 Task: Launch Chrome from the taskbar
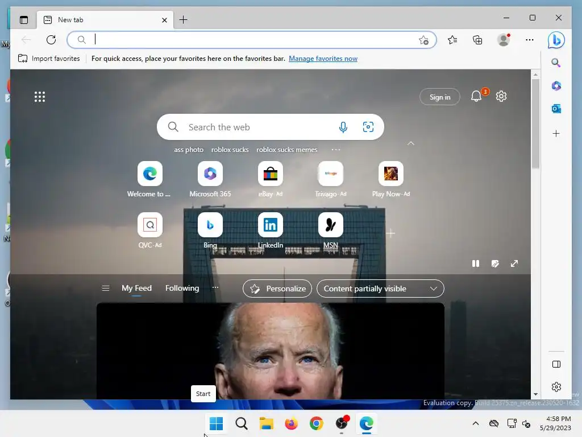click(317, 423)
